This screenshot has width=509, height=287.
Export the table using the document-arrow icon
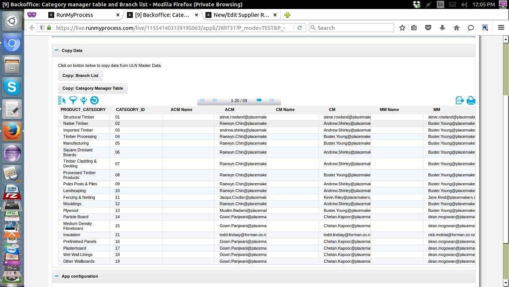(x=460, y=100)
